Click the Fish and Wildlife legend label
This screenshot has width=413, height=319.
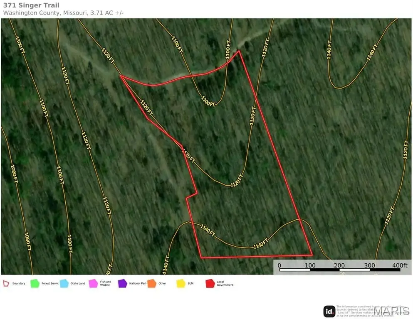[106, 284]
